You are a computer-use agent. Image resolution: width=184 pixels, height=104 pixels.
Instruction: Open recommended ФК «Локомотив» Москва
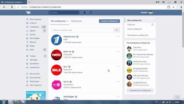click(143, 55)
